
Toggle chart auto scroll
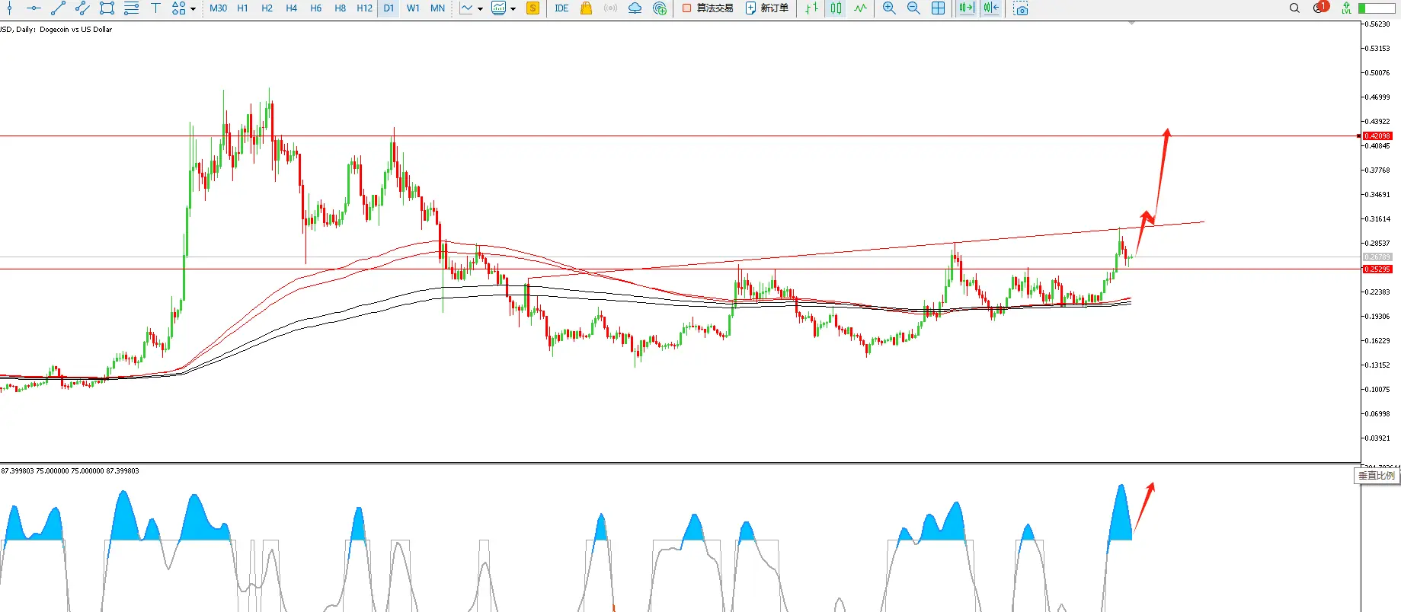[967, 8]
